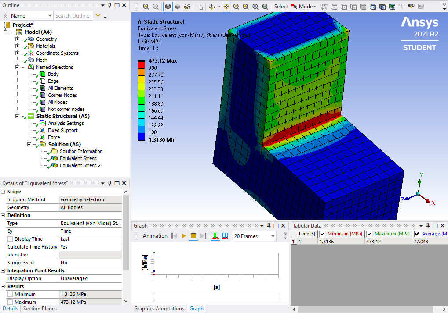Go forward to the next view
Viewport: 448px width, 313px height.
point(156,7)
